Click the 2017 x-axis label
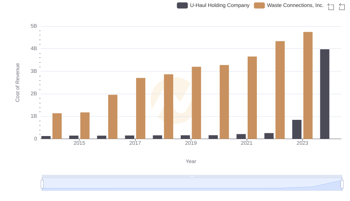 point(135,143)
